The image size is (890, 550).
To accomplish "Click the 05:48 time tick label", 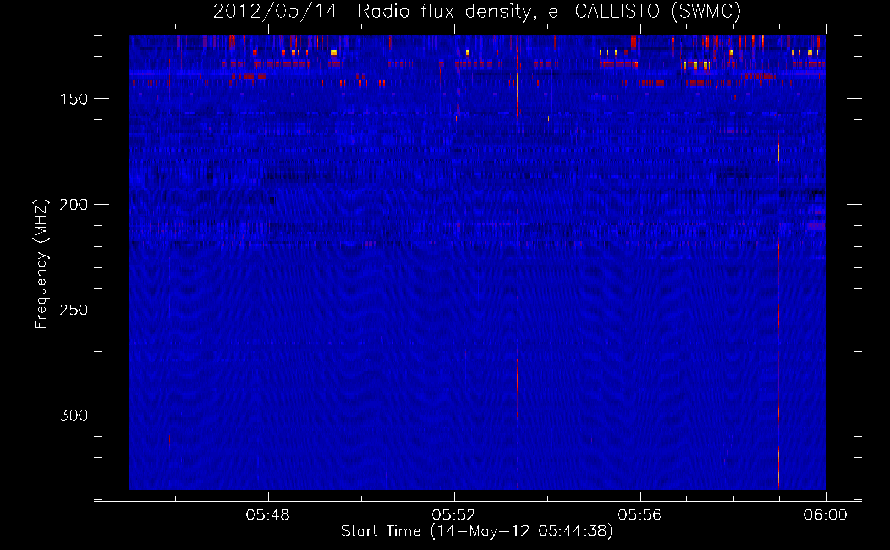I will click(x=268, y=515).
